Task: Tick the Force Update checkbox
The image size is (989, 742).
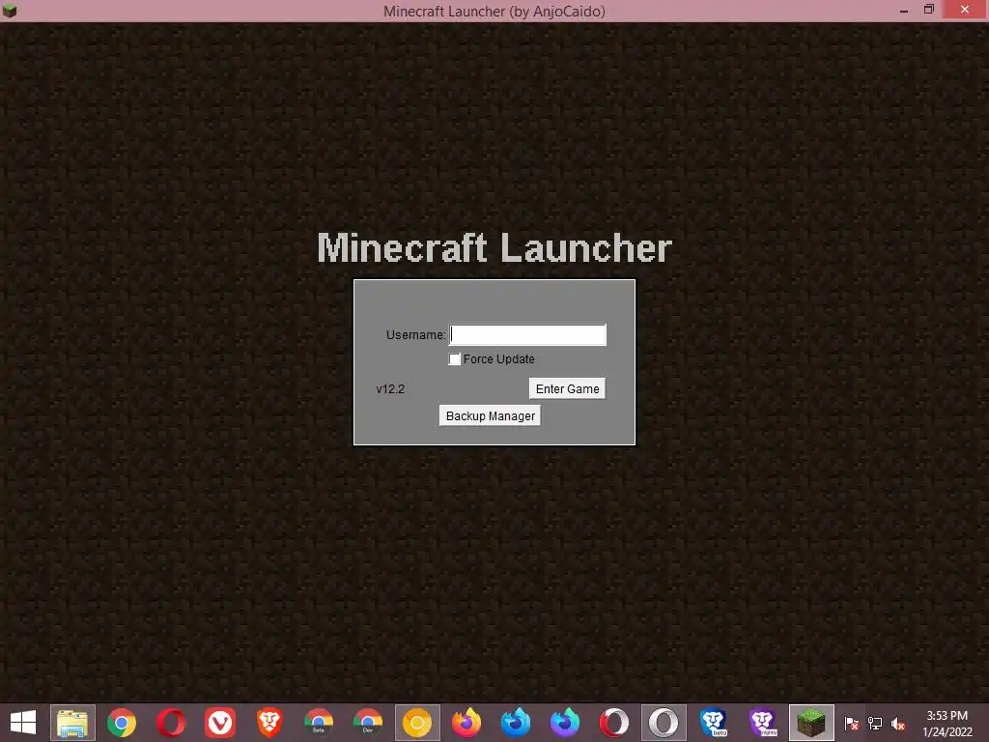Action: click(454, 359)
